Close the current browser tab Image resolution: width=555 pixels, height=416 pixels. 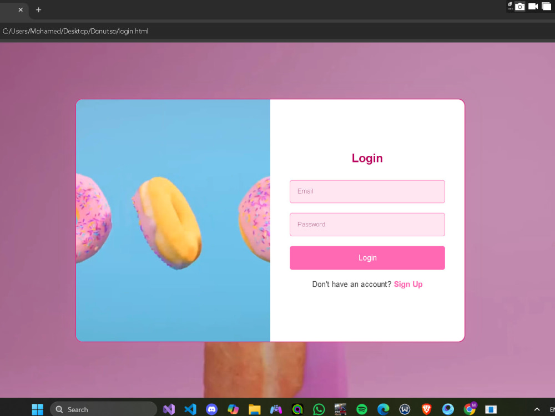pyautogui.click(x=21, y=10)
